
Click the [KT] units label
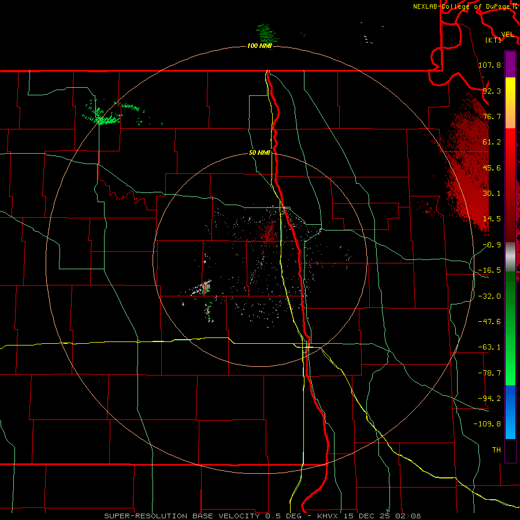[493, 40]
